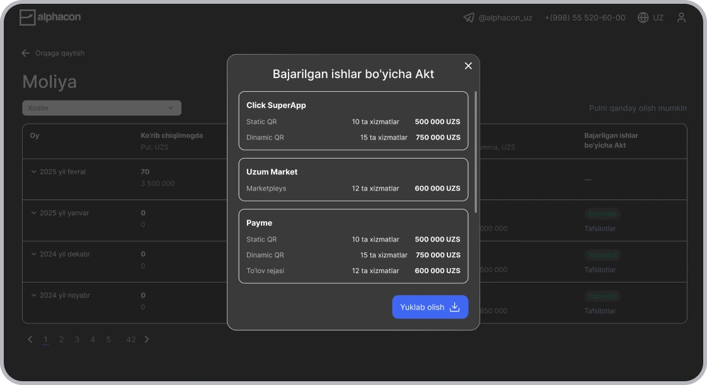Go to next page arrow
707x385 pixels.
147,340
